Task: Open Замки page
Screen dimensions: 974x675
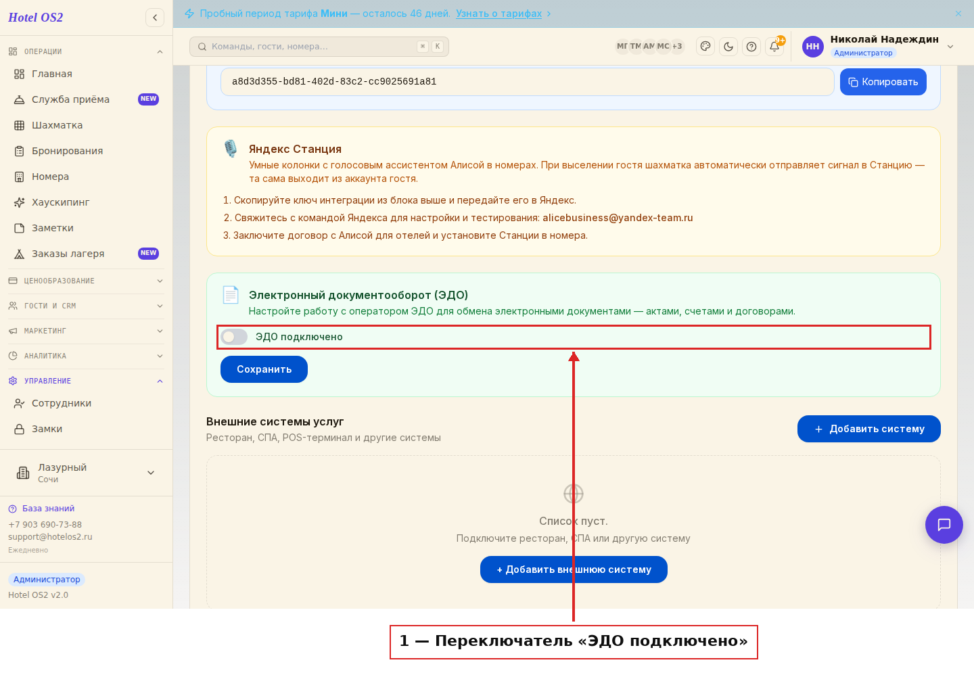Action: 86,429
